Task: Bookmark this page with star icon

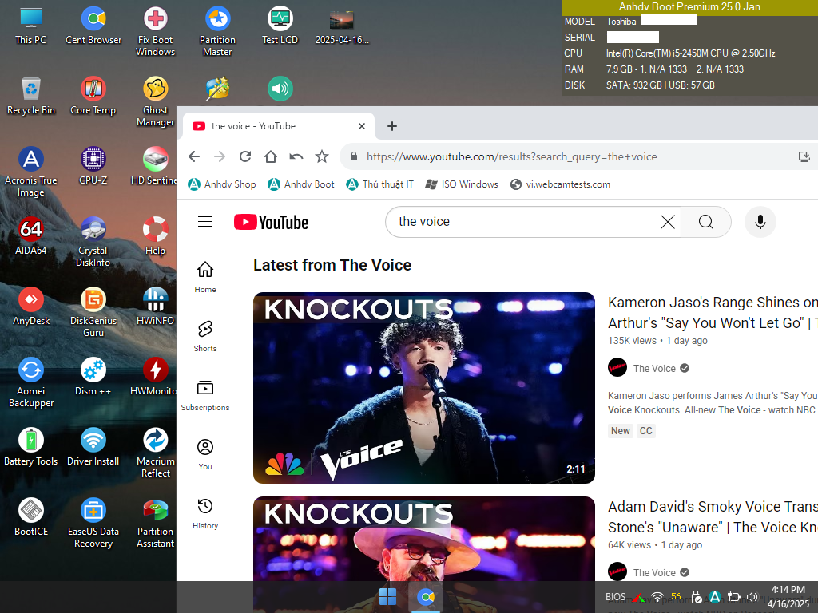Action: click(322, 156)
